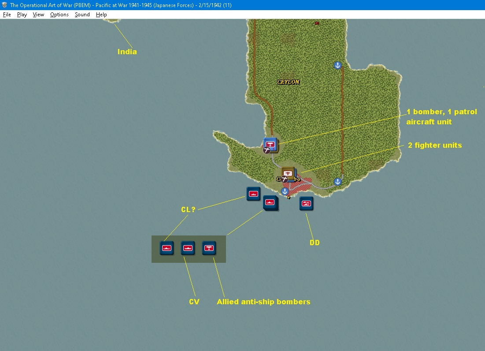The height and width of the screenshot is (351, 485).
Task: Click the anchor port icon at Colombo harbor
Action: click(285, 191)
